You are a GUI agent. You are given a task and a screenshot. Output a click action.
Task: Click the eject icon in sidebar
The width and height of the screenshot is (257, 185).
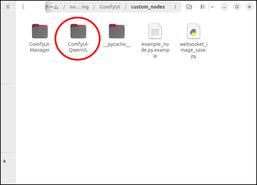[x=4, y=161]
